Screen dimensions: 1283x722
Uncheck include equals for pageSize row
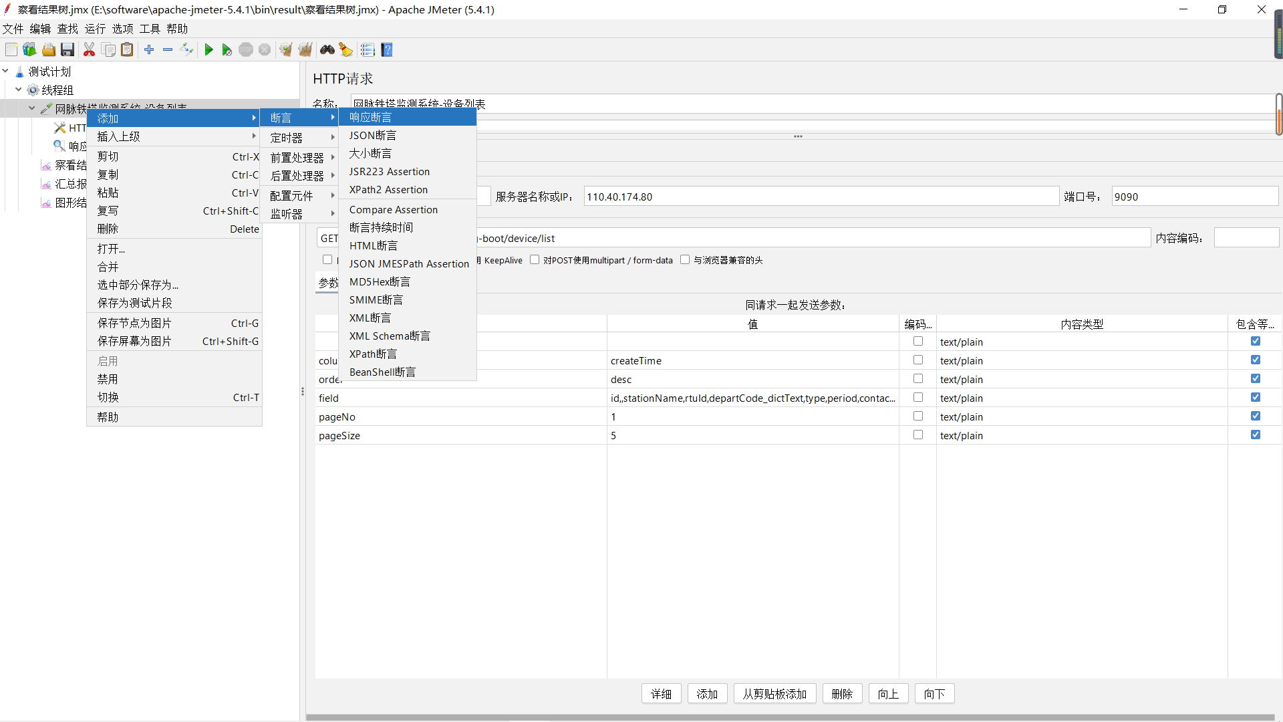click(1256, 435)
